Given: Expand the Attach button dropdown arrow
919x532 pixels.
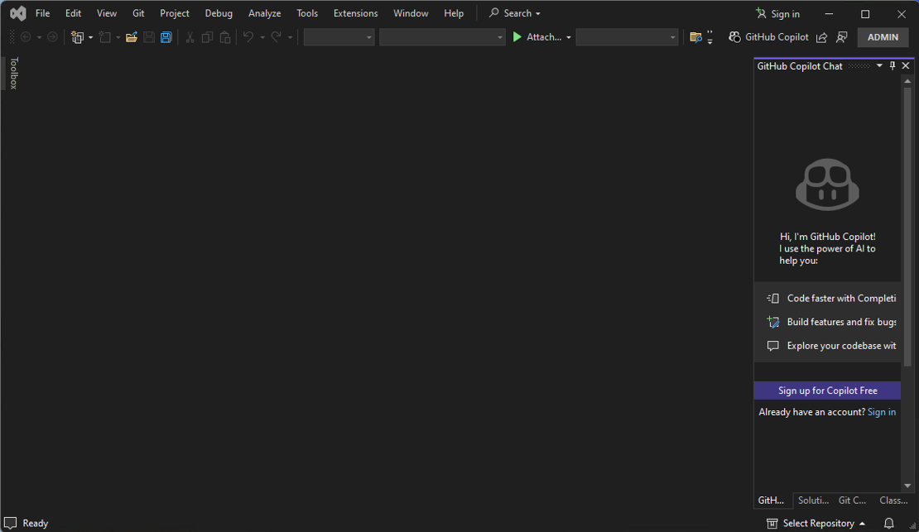Looking at the screenshot, I should (x=569, y=37).
